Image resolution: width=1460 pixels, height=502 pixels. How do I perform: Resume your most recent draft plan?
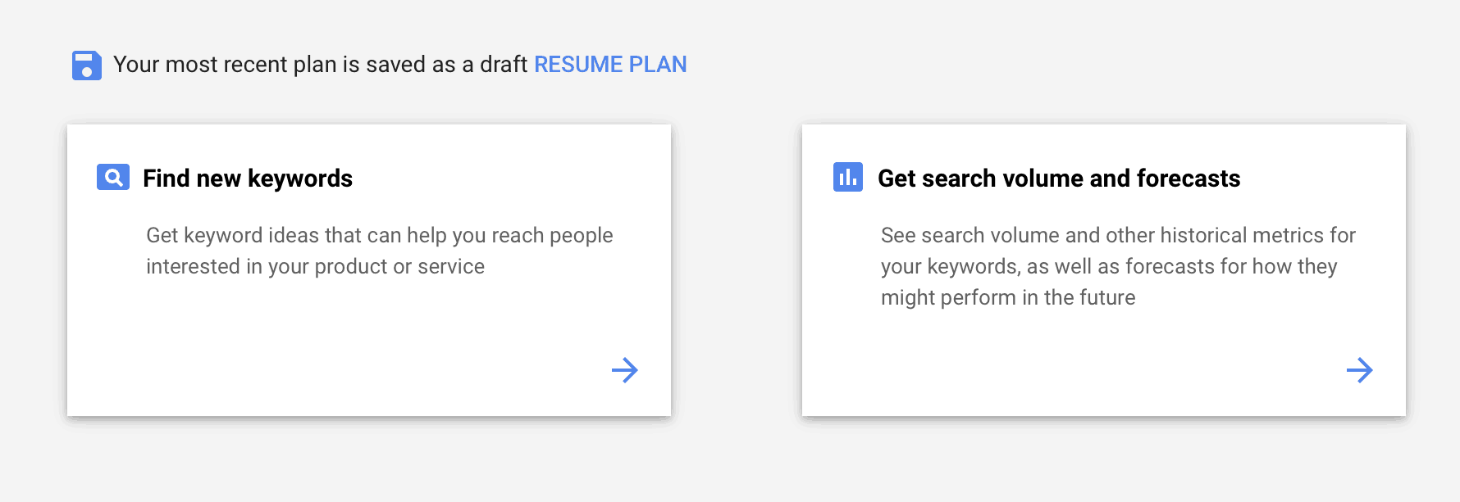(x=610, y=64)
